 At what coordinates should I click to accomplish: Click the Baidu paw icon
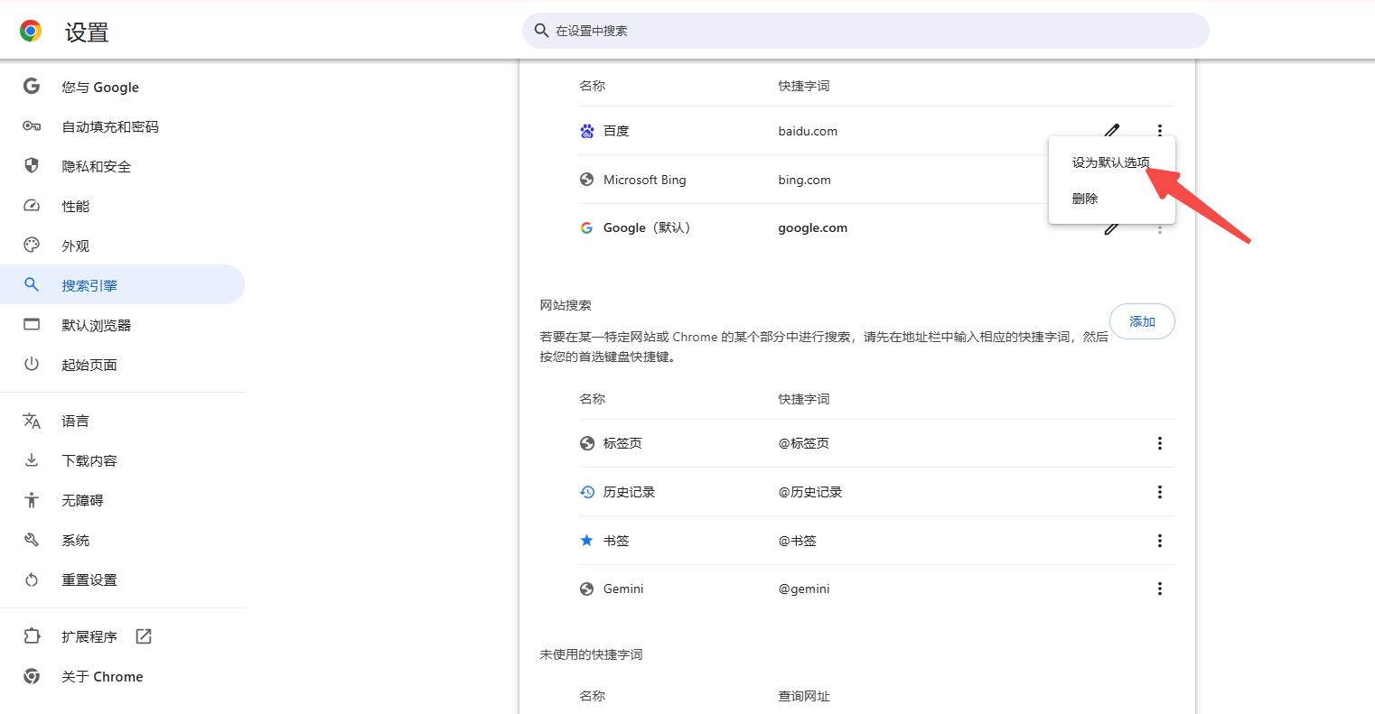pos(587,131)
